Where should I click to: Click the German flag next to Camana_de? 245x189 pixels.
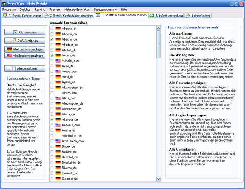coord(58,178)
